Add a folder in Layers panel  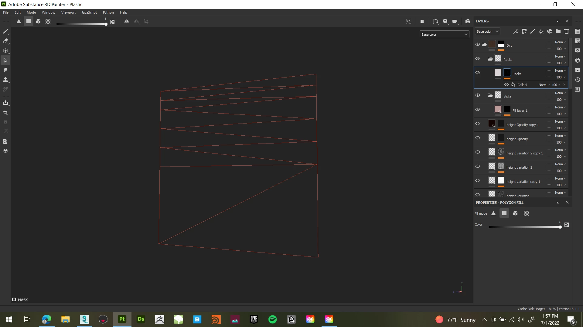pyautogui.click(x=558, y=31)
